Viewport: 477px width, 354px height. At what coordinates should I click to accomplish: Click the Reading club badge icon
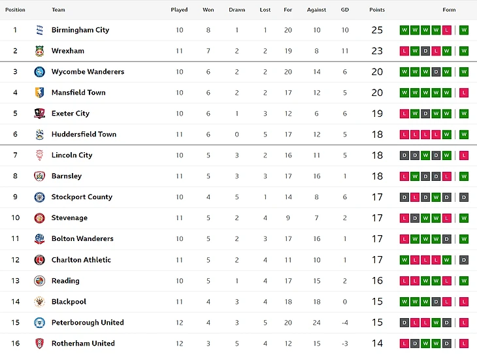(x=39, y=281)
